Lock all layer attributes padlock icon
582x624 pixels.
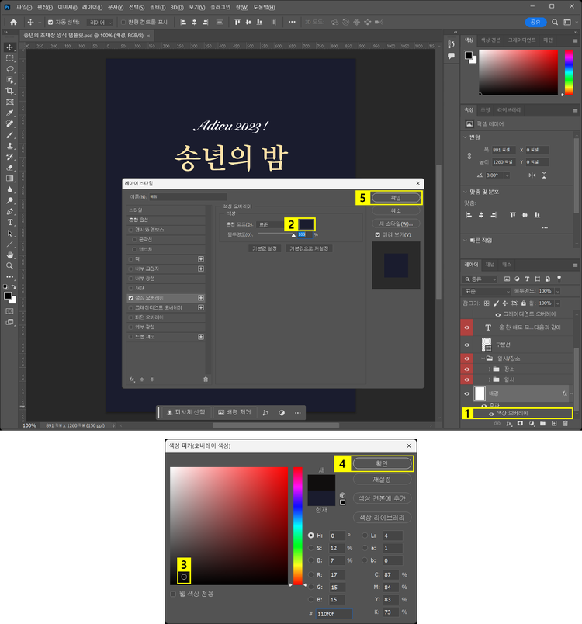[x=524, y=303]
